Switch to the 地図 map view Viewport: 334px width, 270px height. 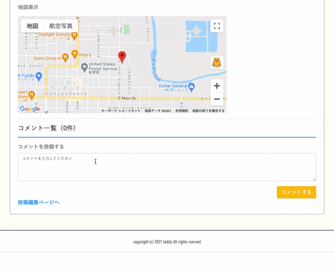coord(32,26)
